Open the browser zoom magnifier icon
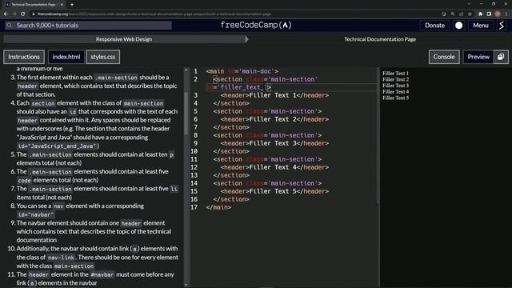The height and width of the screenshot is (288, 512). tap(453, 14)
